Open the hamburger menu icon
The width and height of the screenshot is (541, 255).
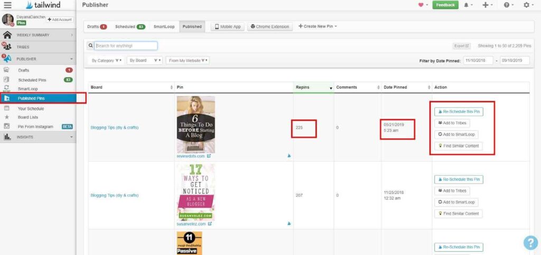7,5
